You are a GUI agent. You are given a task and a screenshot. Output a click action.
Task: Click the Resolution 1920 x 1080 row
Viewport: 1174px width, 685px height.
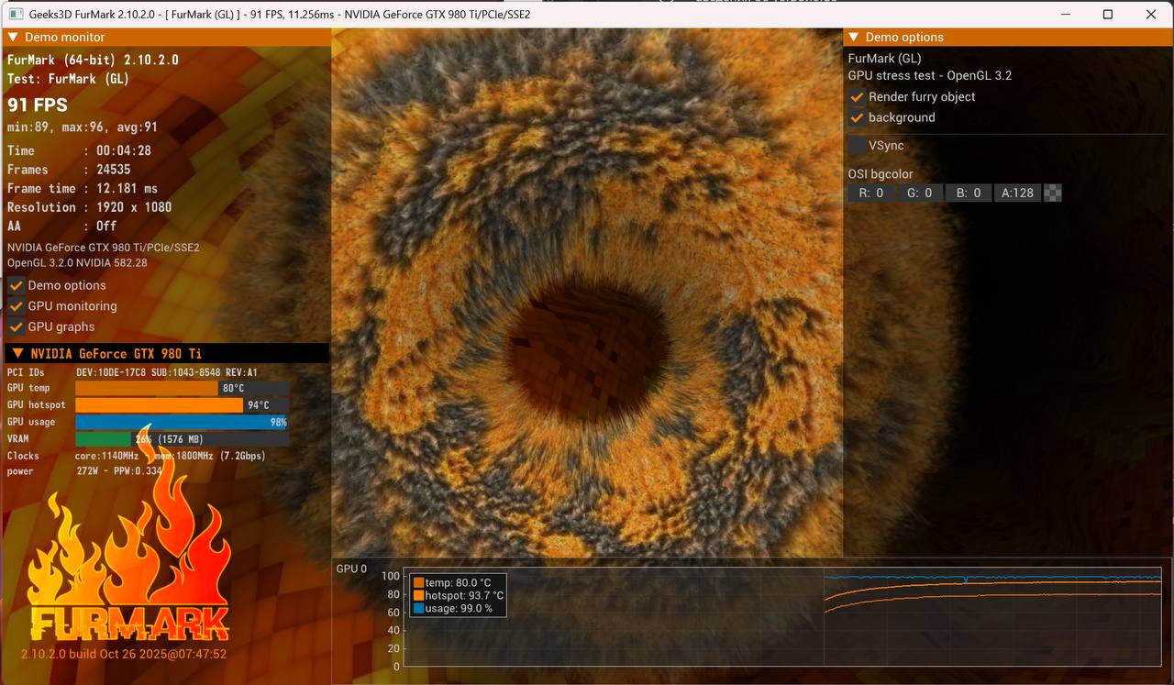click(90, 207)
